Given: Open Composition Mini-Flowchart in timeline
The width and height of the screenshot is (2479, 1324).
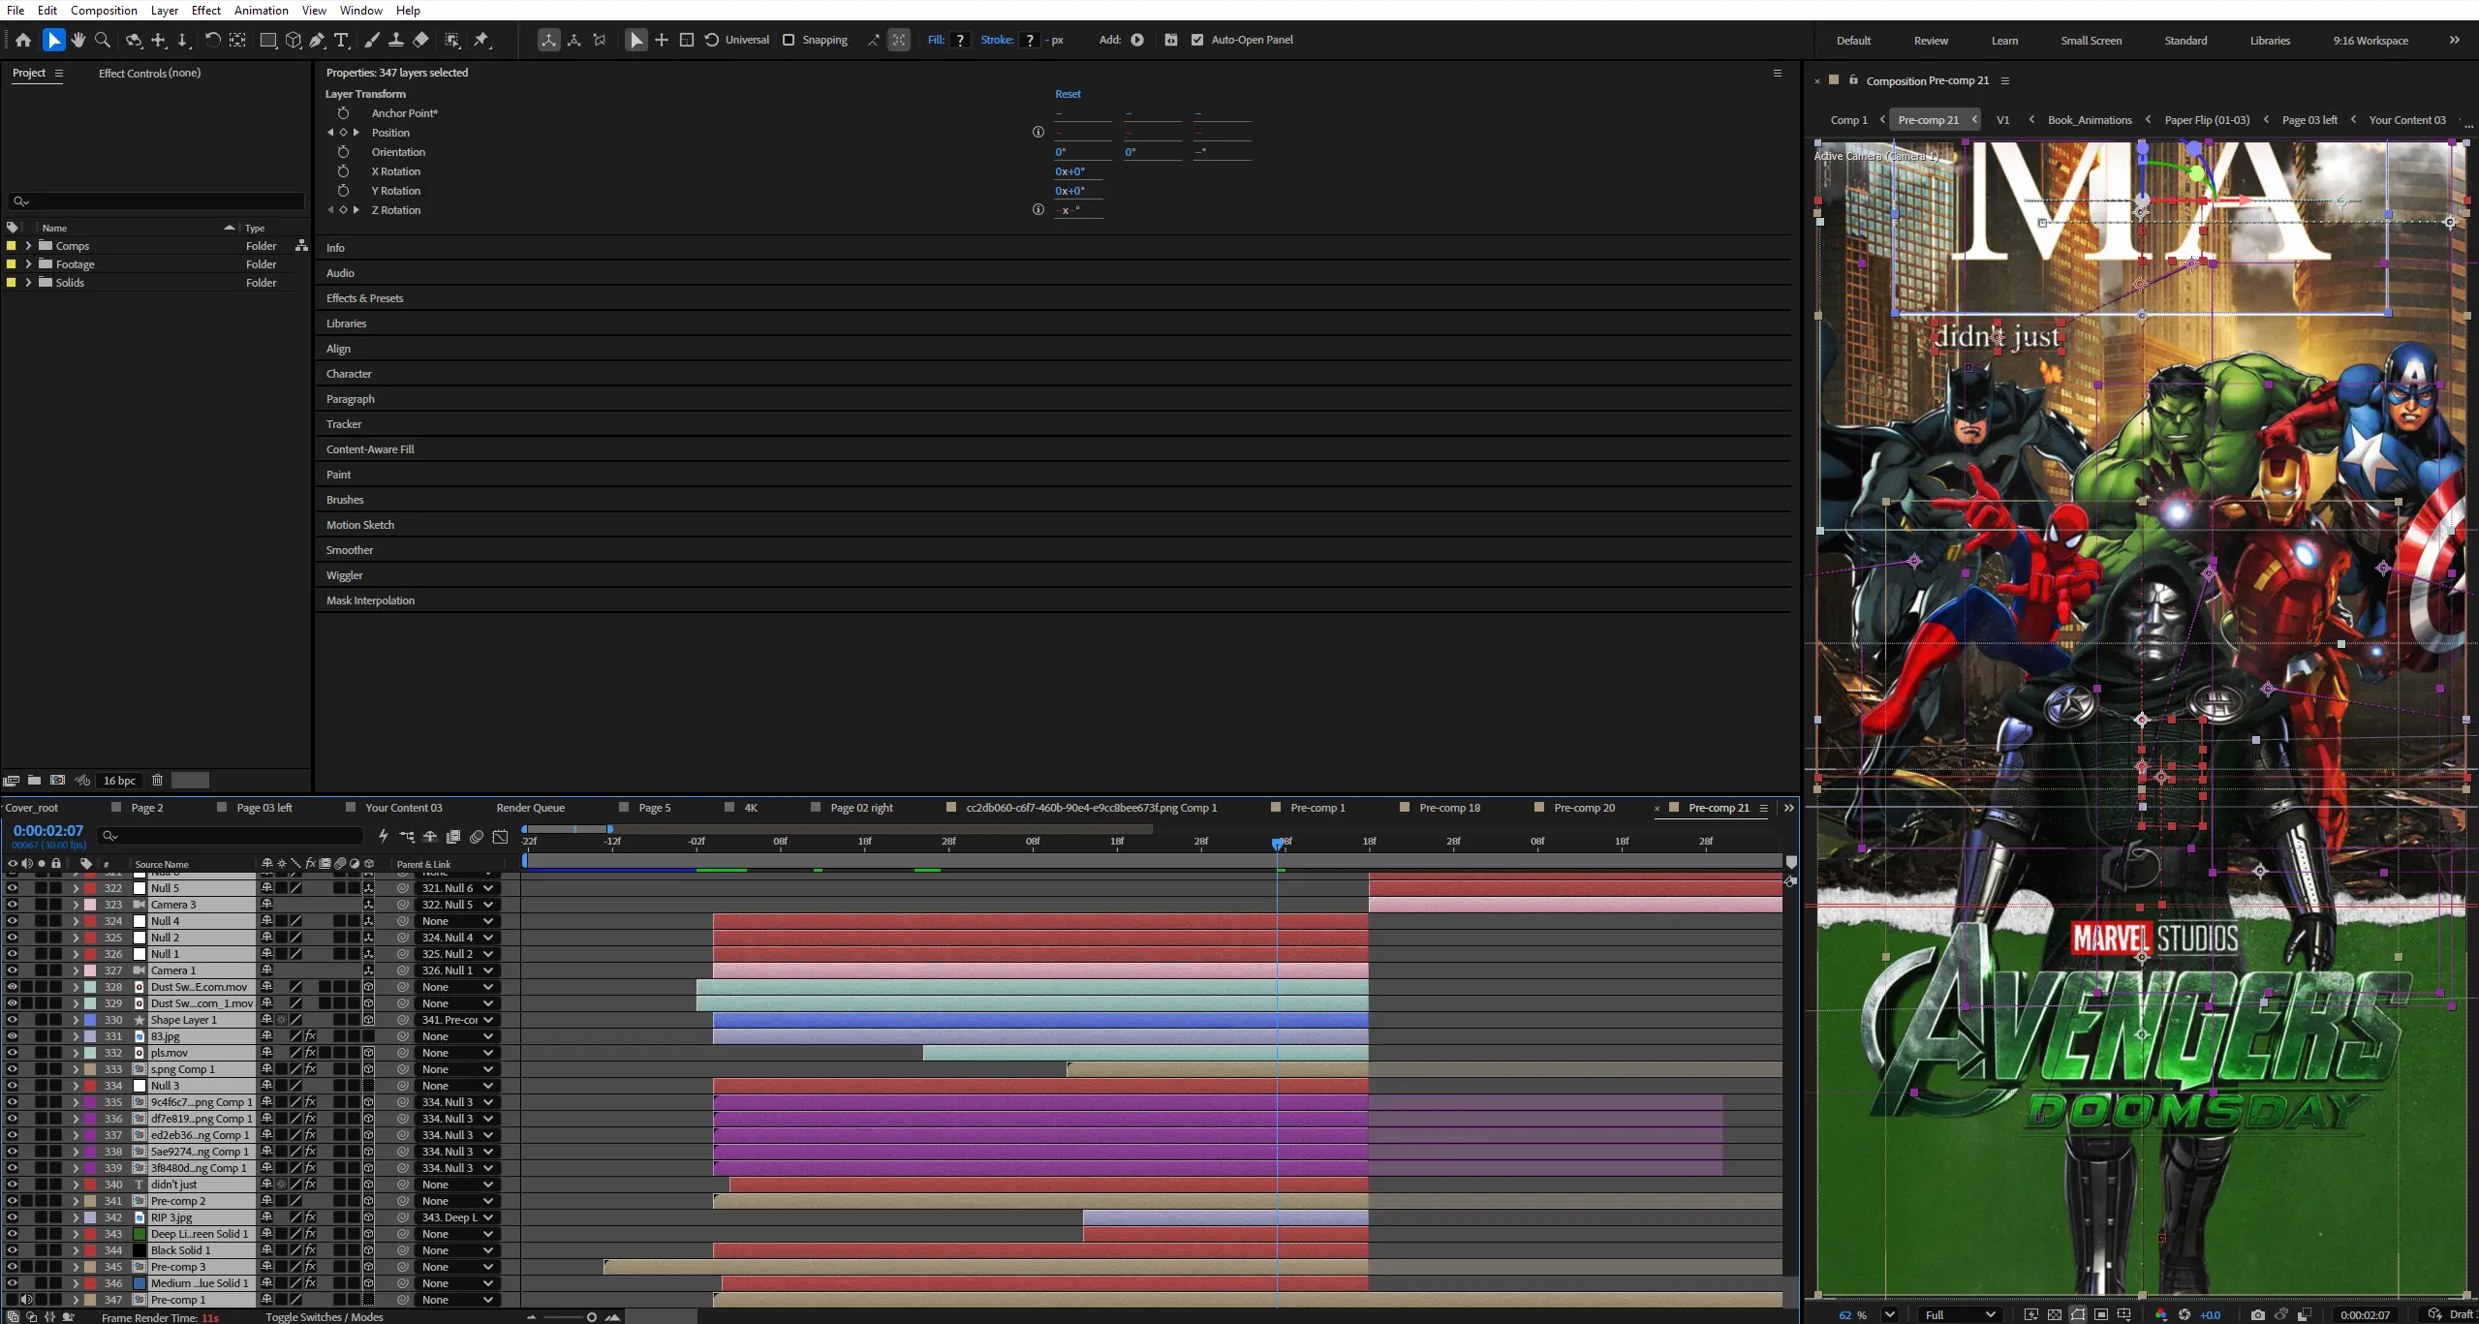Looking at the screenshot, I should pyautogui.click(x=407, y=836).
